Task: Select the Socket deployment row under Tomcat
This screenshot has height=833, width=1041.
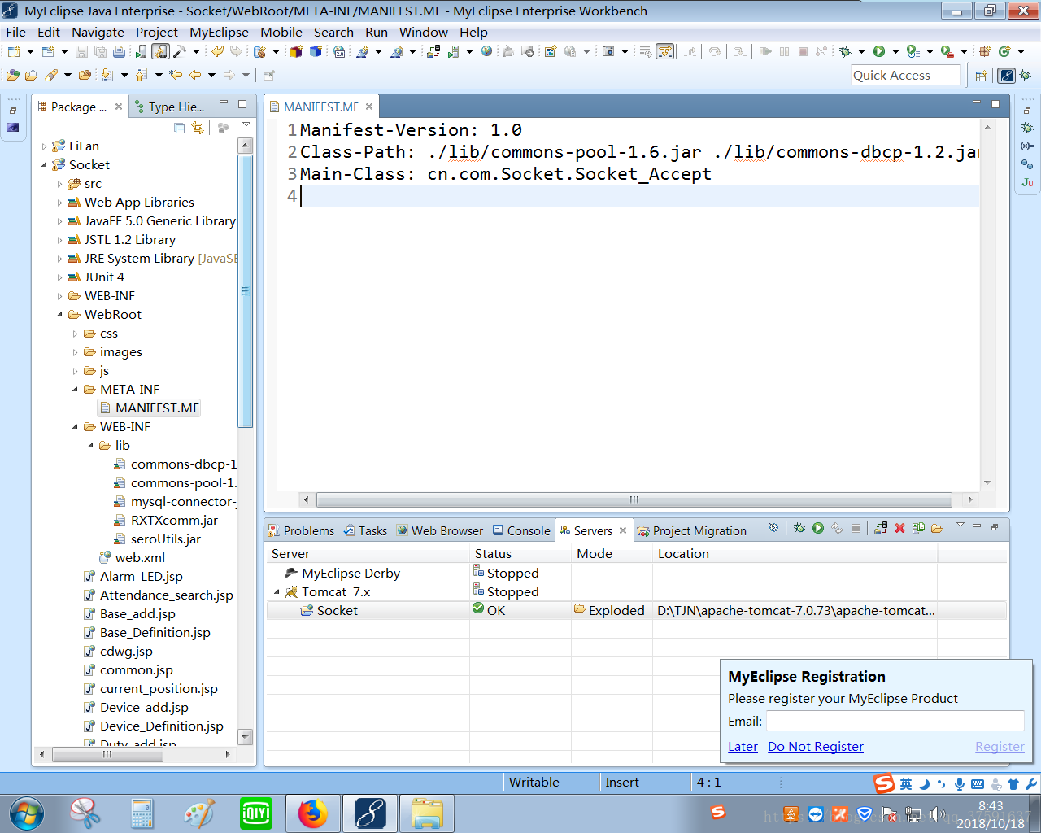Action: [x=637, y=611]
